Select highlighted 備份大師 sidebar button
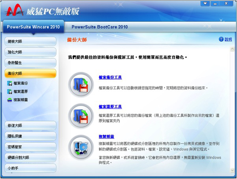The width and height of the screenshot is (237, 179). (30, 74)
